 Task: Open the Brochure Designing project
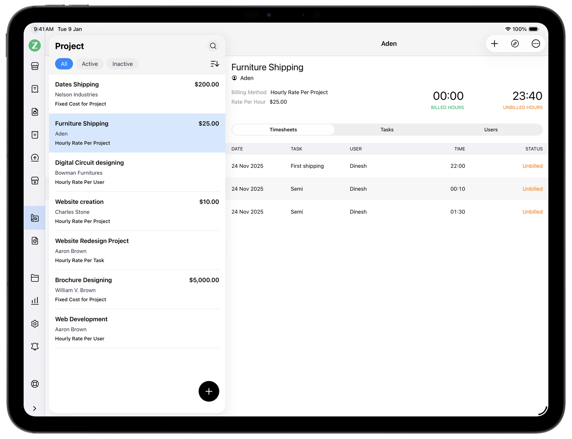click(x=137, y=289)
